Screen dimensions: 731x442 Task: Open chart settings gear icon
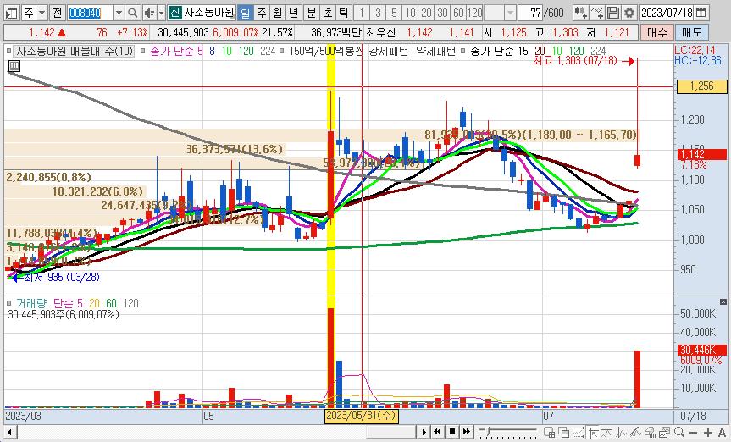pyautogui.click(x=629, y=13)
